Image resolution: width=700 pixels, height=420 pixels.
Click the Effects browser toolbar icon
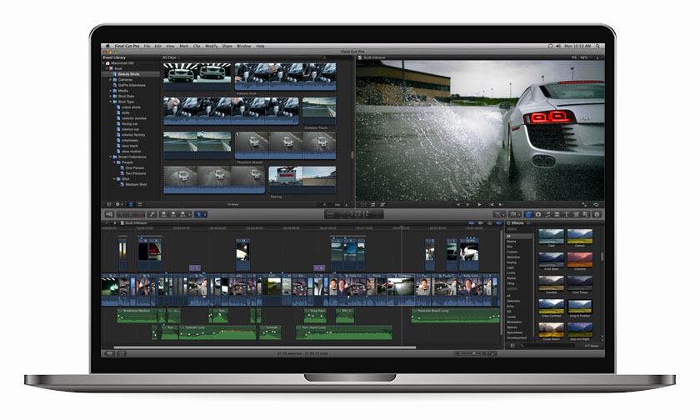[x=528, y=215]
